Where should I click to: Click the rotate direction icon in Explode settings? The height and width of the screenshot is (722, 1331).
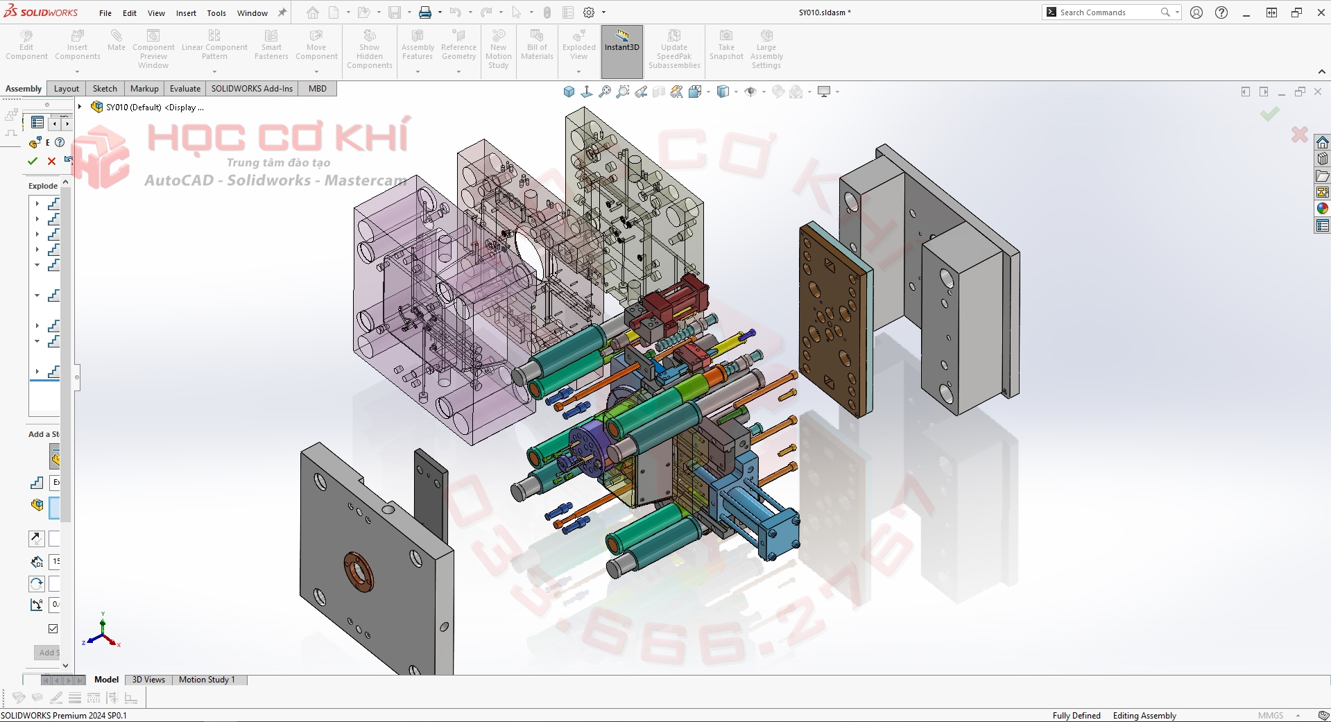[x=37, y=583]
